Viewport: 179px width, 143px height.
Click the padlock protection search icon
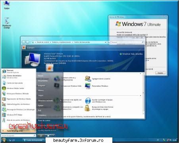(x=88, y=108)
